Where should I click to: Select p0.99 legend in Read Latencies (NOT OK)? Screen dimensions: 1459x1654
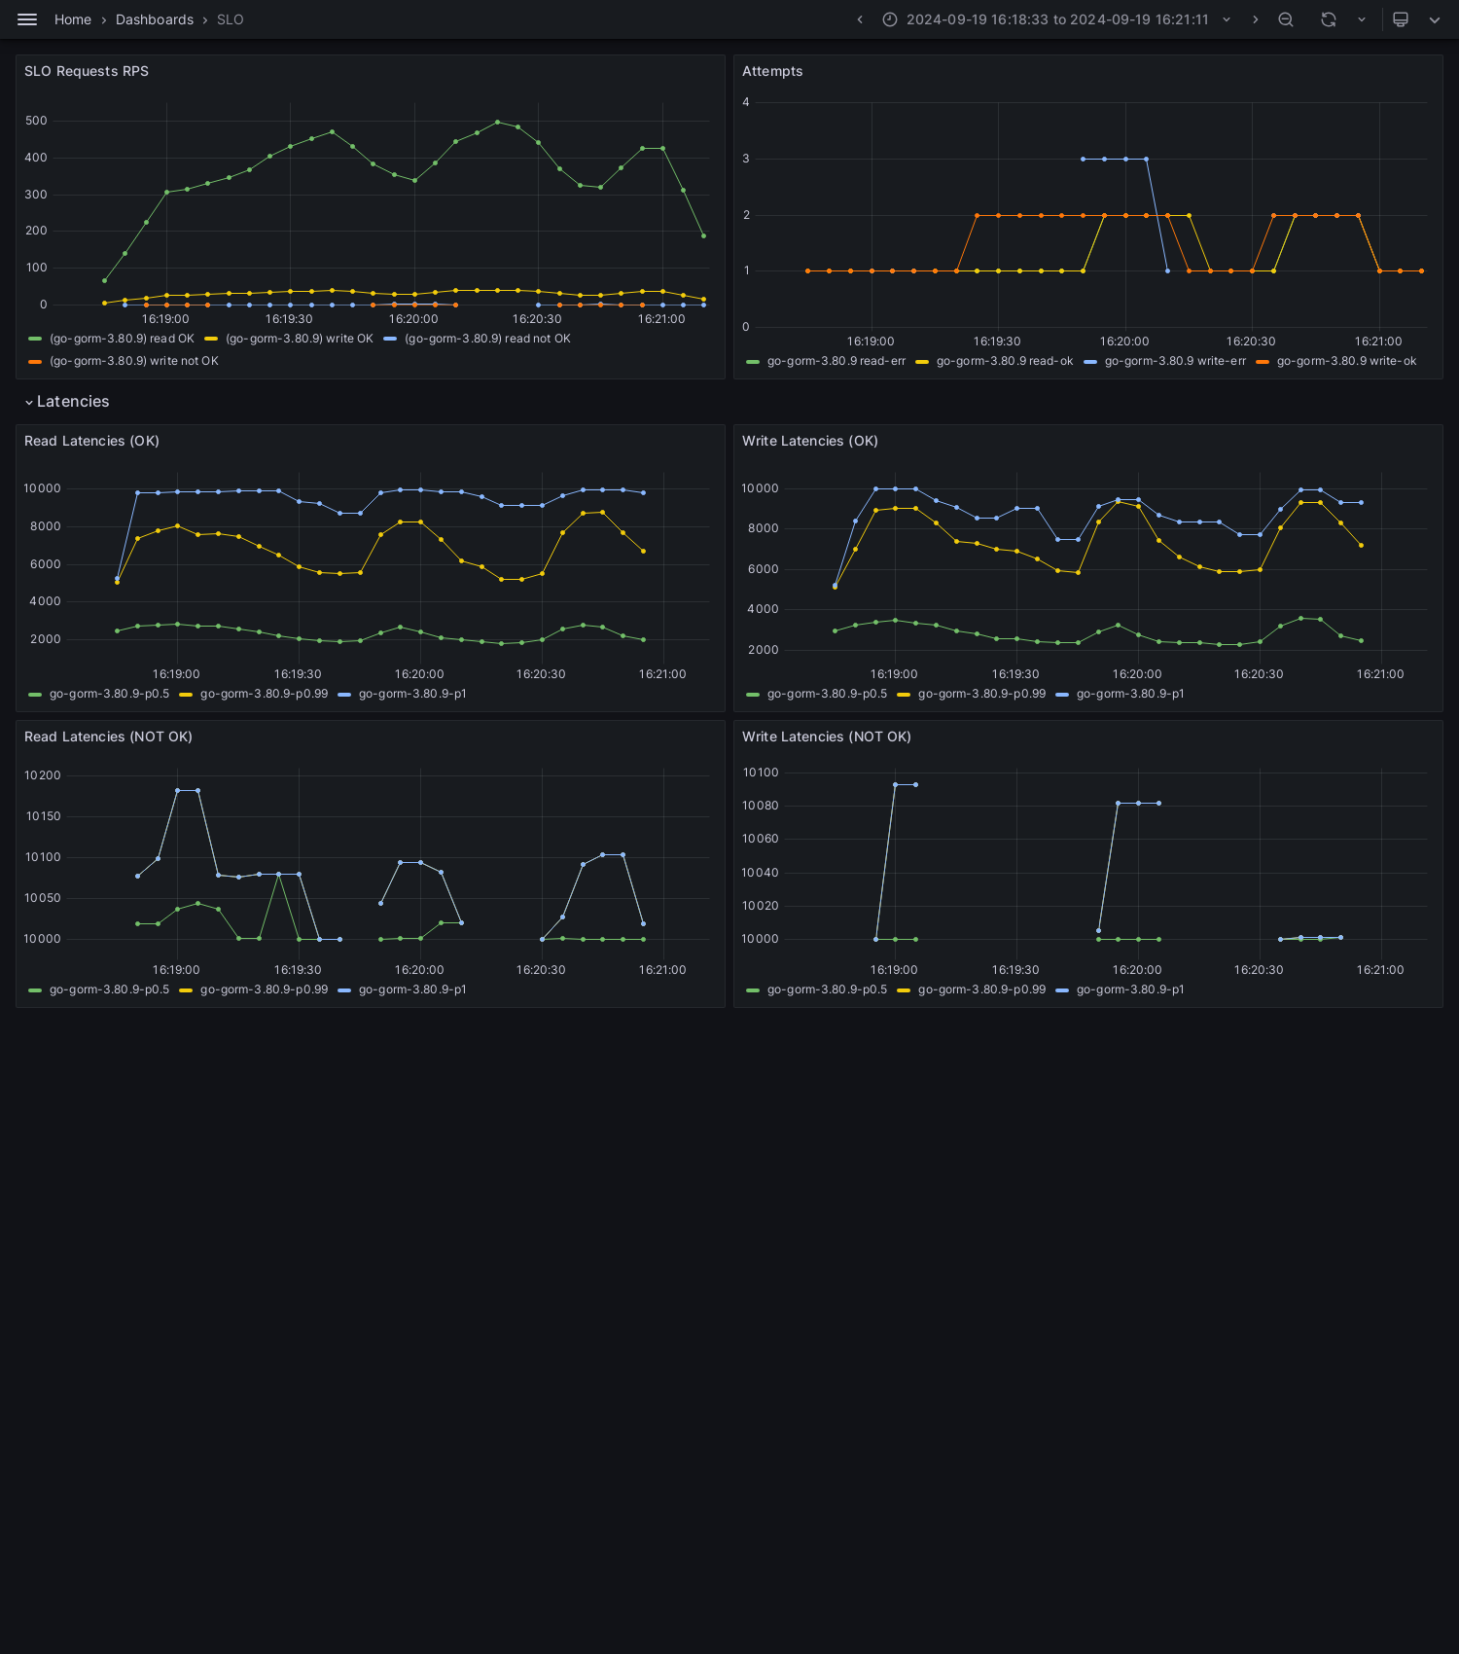(264, 989)
